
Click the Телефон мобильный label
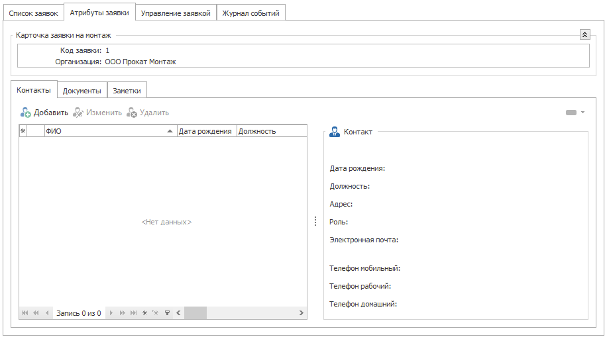click(x=365, y=267)
